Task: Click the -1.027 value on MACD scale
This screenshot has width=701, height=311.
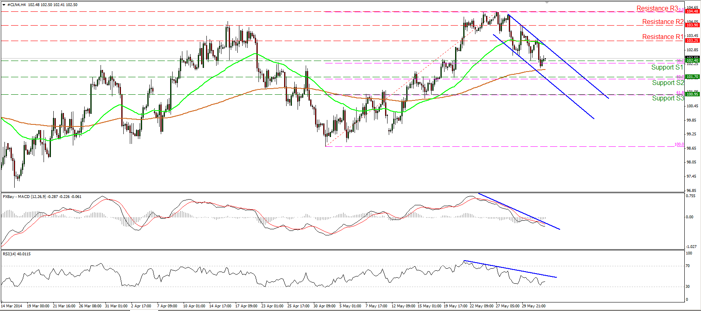Action: [x=691, y=247]
